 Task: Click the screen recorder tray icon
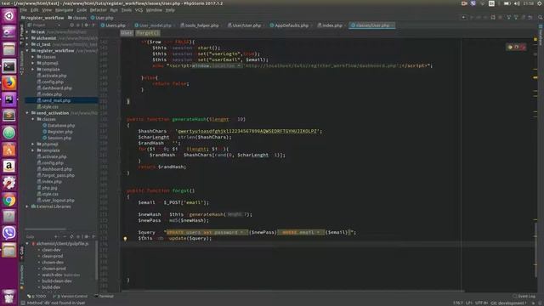point(464,3)
